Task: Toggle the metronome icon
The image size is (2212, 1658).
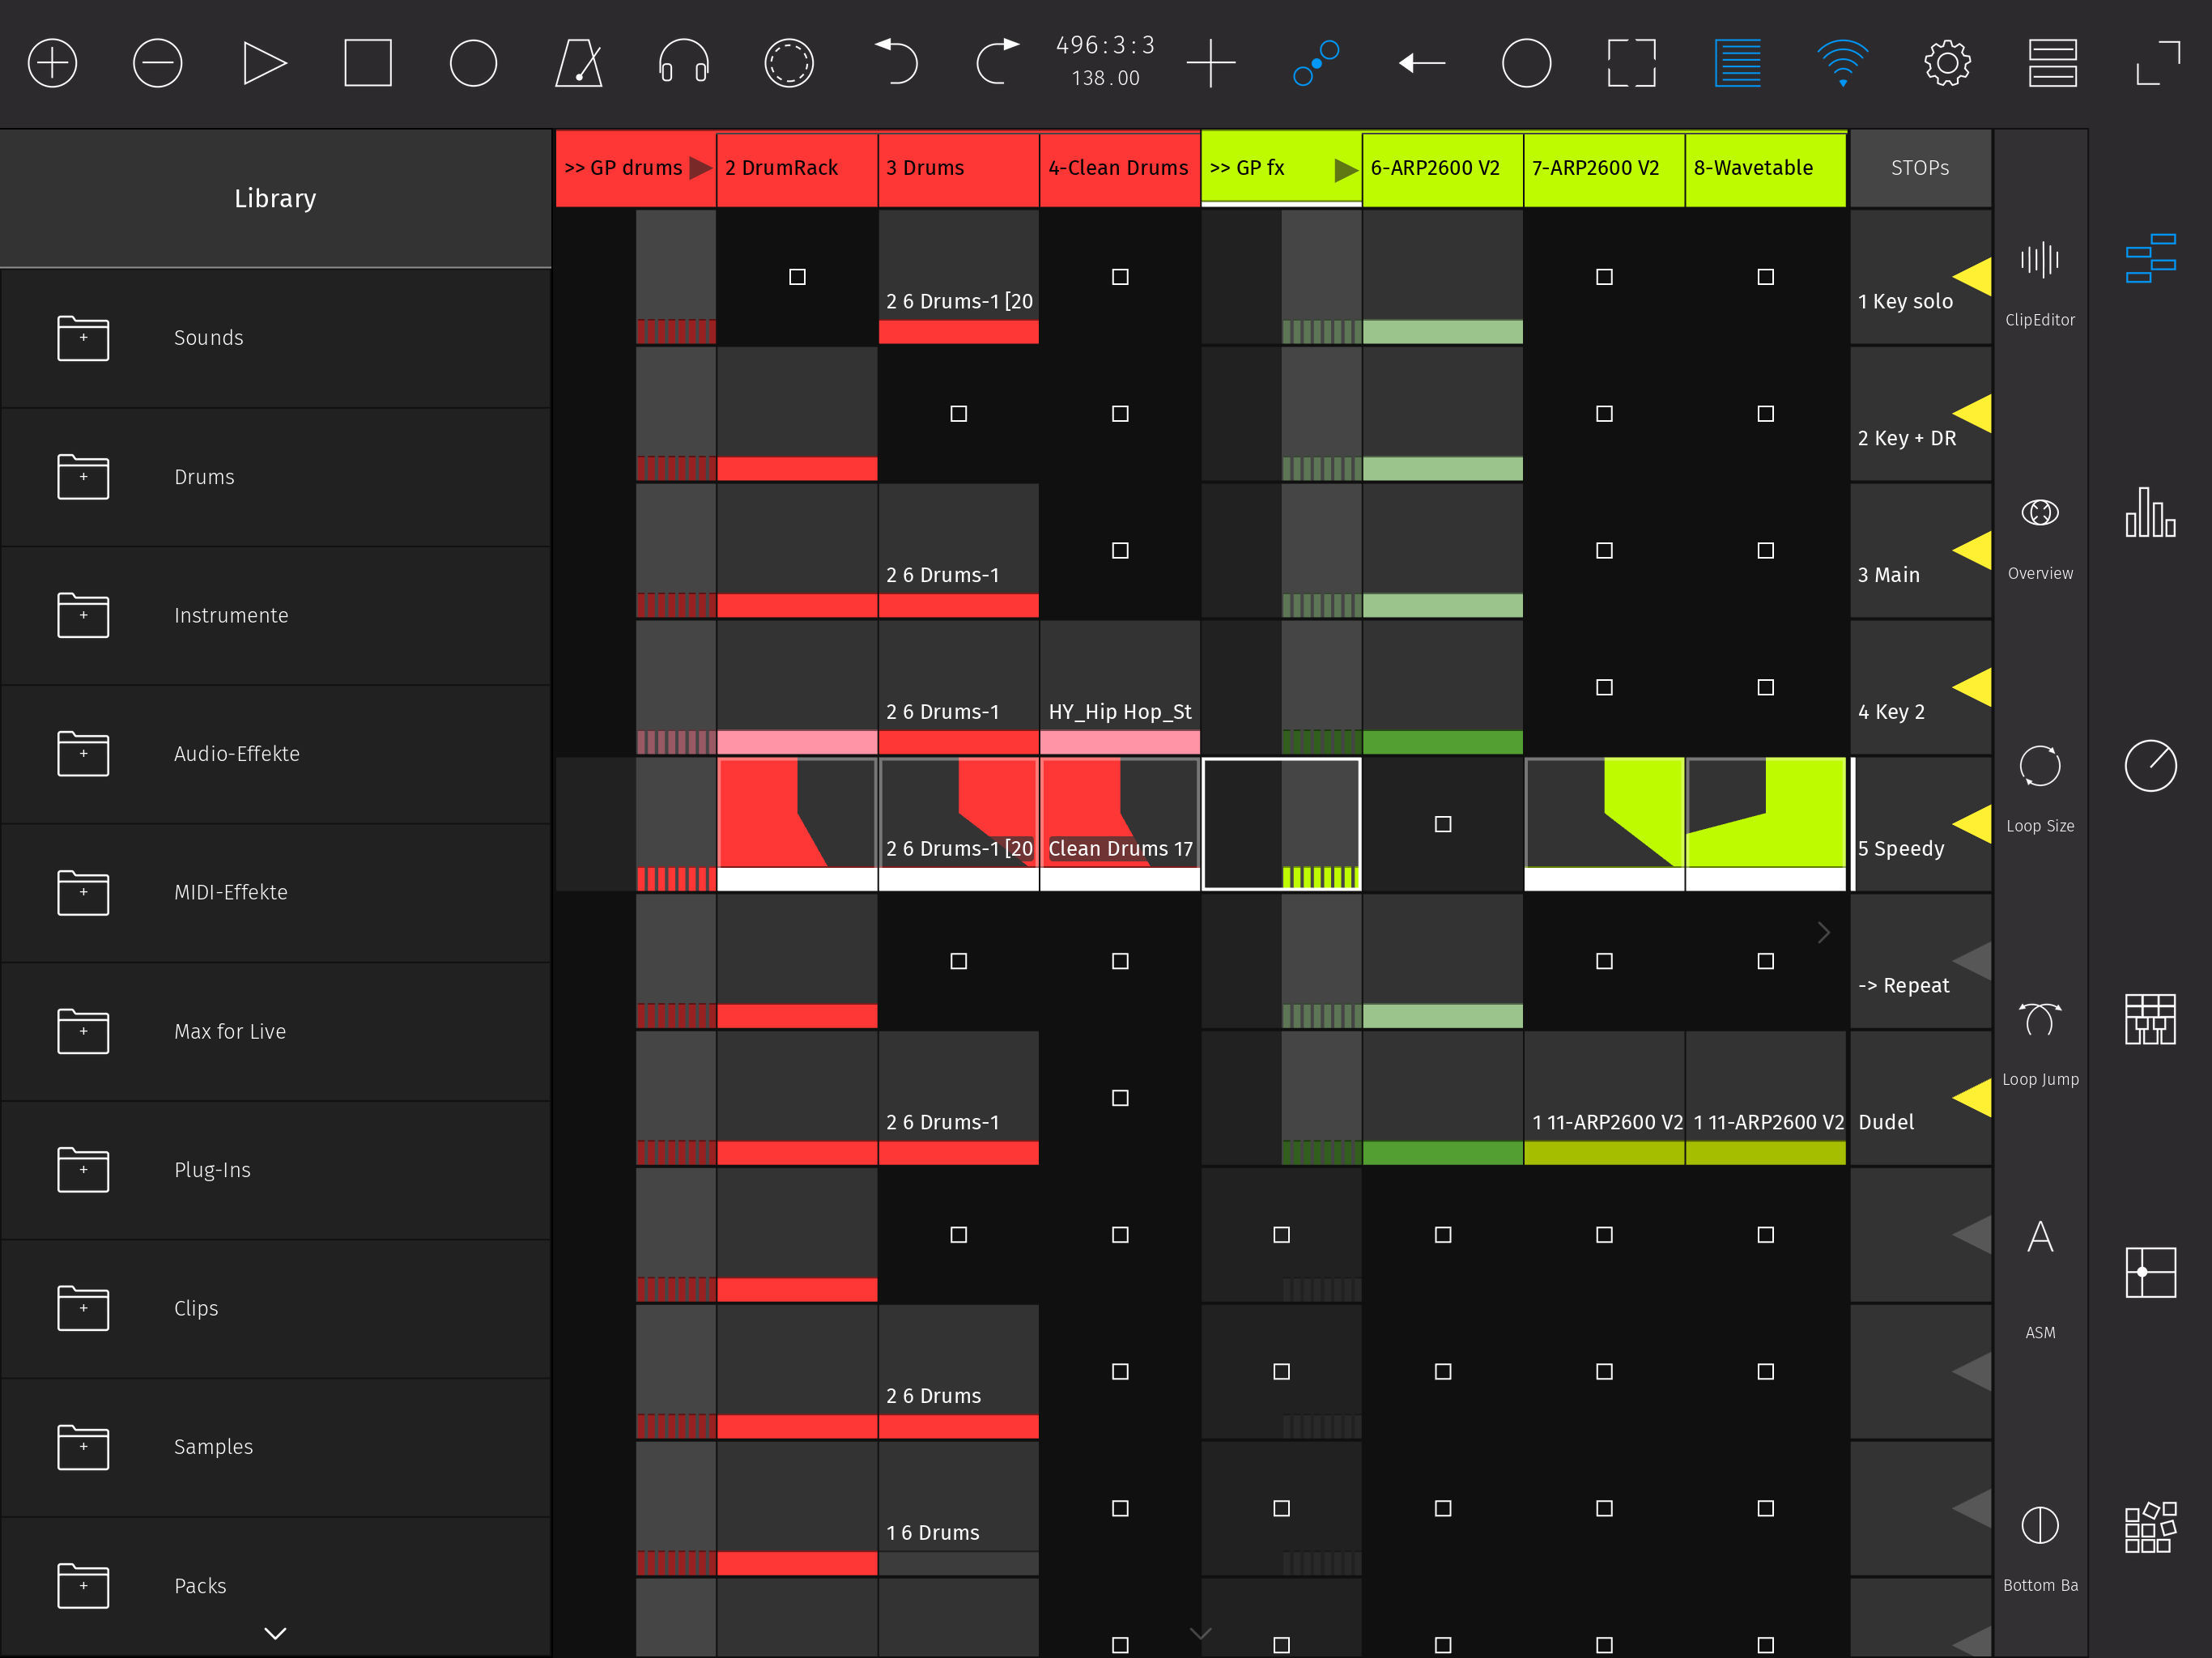Action: tap(579, 64)
